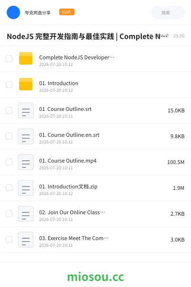
Task: Click the 2.7KB file size
Action: [x=178, y=214]
